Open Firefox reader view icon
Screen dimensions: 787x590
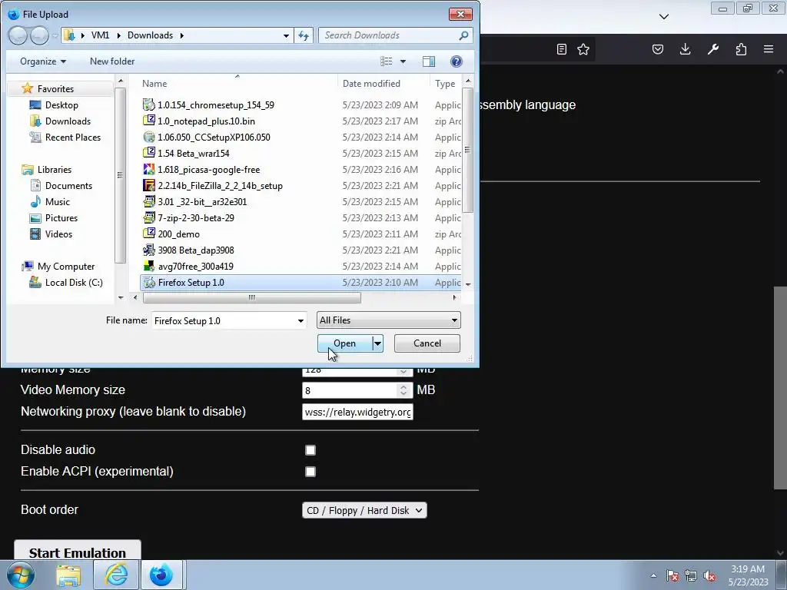[x=562, y=49]
